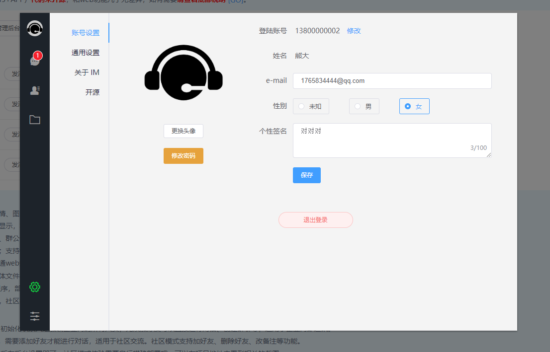Switch to 通用设置 tab
The width and height of the screenshot is (550, 352).
click(86, 53)
